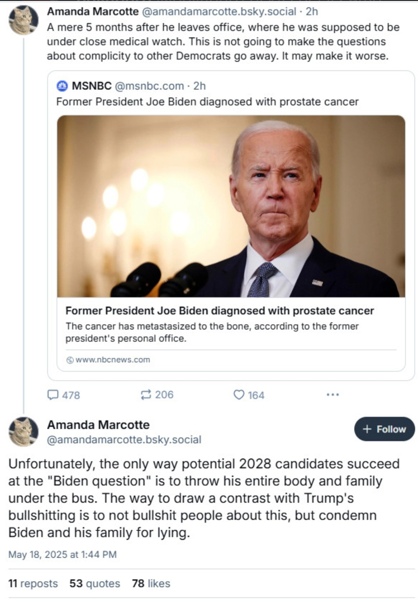Open the three-dot more options menu
Image resolution: width=418 pixels, height=599 pixels.
[x=332, y=395]
